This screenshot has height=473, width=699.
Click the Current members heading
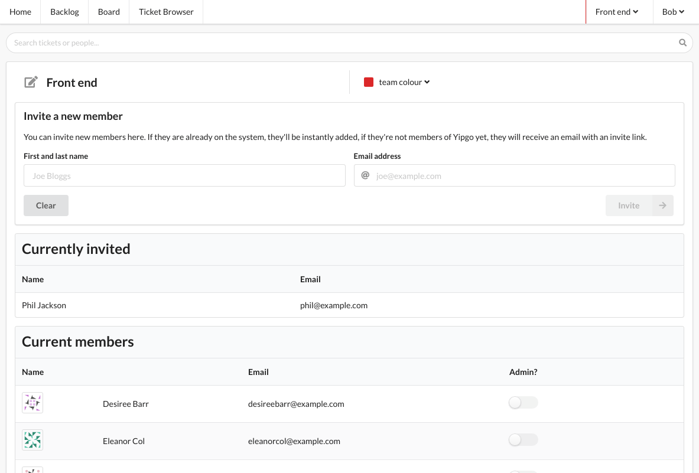(78, 341)
